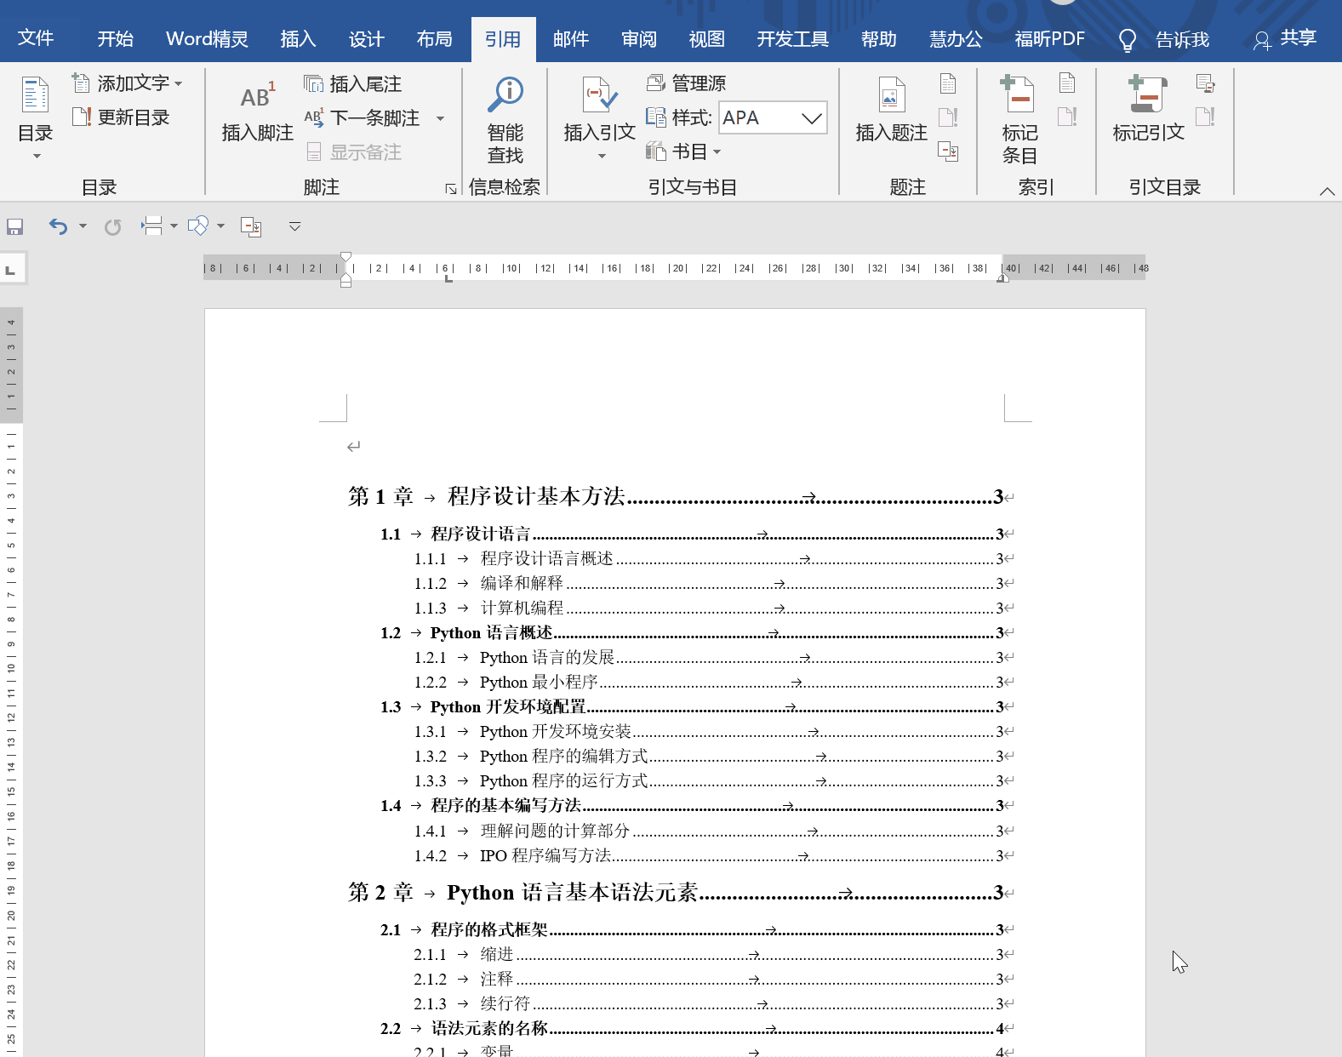The width and height of the screenshot is (1342, 1057).
Task: Click the first line indent marker on ruler
Action: point(345,256)
